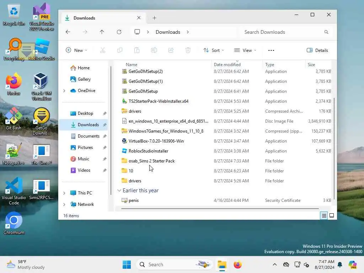Screen dimensions: 364x273
Task: Open Music in navigation pane
Action: (80, 159)
